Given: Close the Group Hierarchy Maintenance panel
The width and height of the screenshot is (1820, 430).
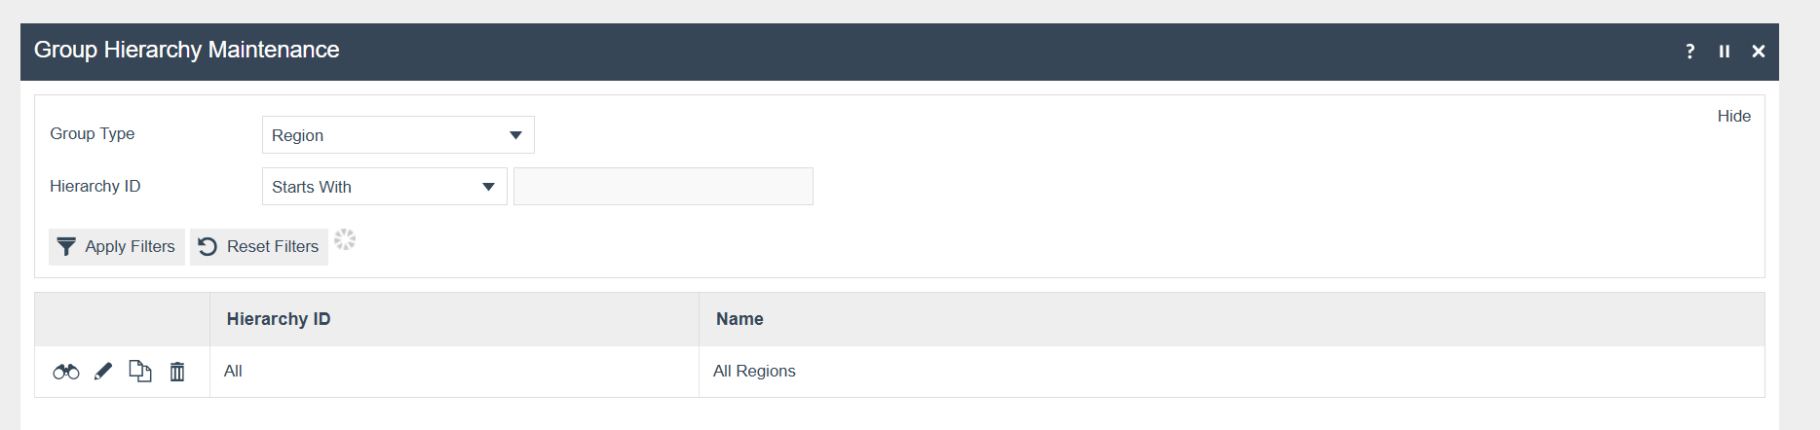Looking at the screenshot, I should coord(1759,52).
